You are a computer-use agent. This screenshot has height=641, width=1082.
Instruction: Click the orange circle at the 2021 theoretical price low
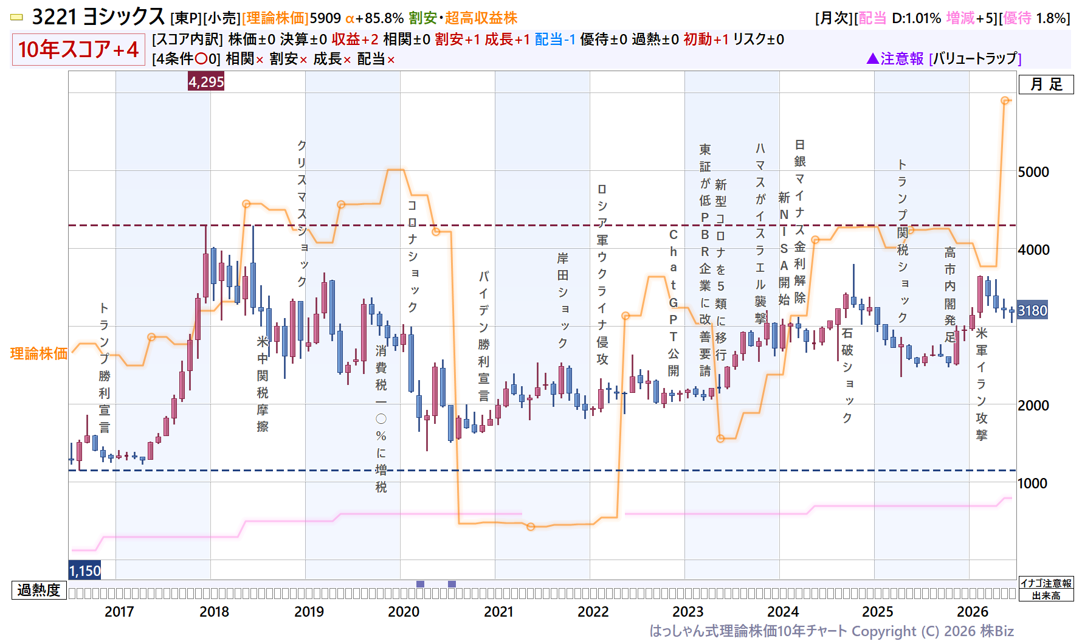point(531,527)
